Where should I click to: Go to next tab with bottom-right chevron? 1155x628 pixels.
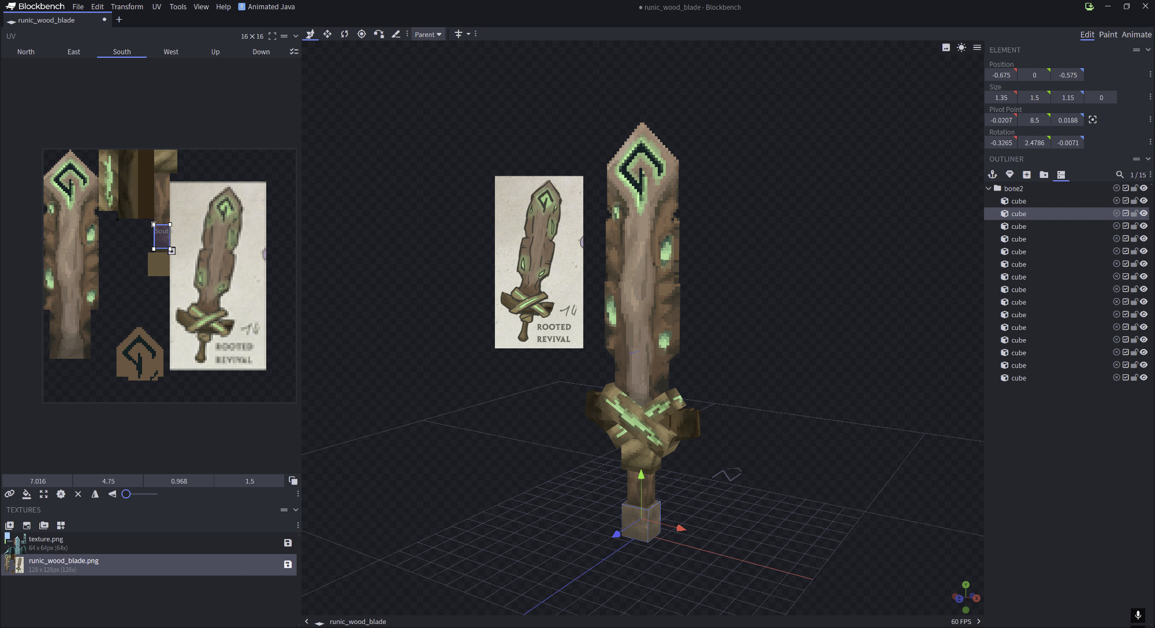click(978, 622)
